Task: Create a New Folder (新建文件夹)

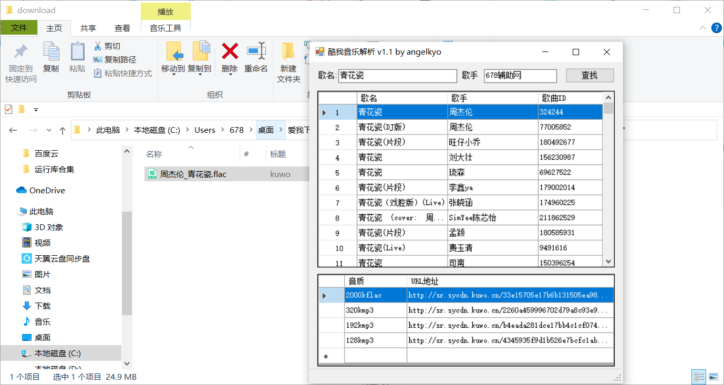Action: [288, 63]
